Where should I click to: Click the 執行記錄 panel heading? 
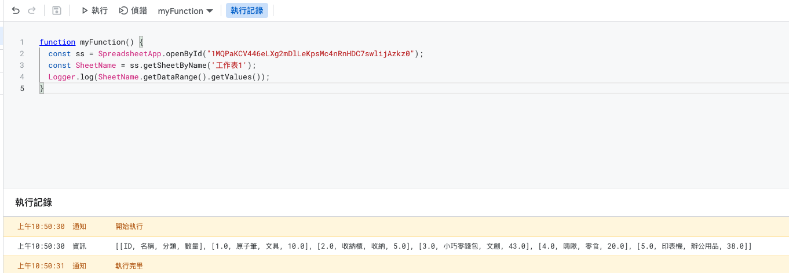pyautogui.click(x=34, y=202)
